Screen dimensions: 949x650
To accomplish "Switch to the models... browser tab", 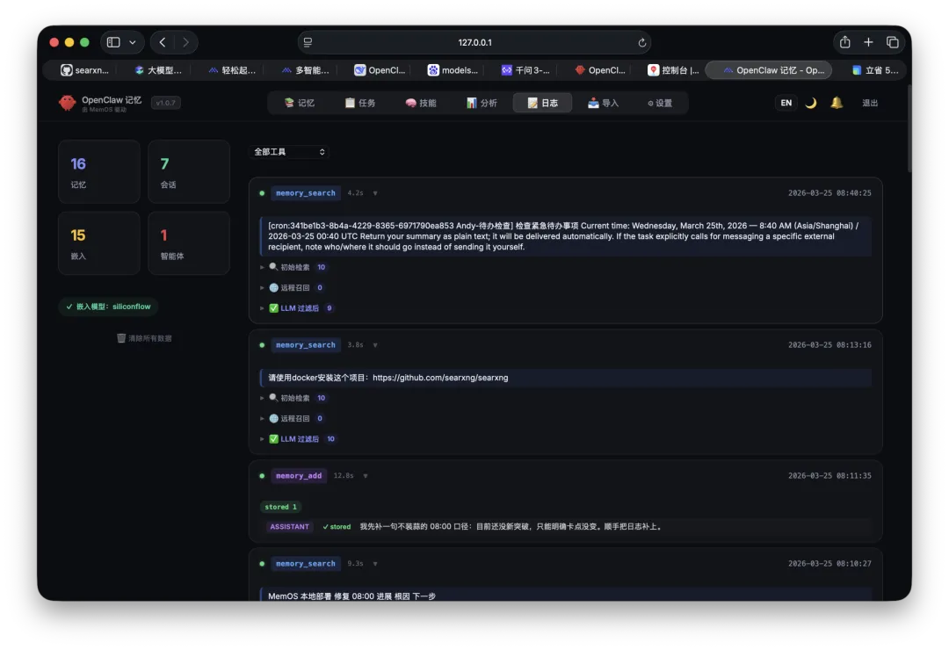I will click(x=453, y=70).
